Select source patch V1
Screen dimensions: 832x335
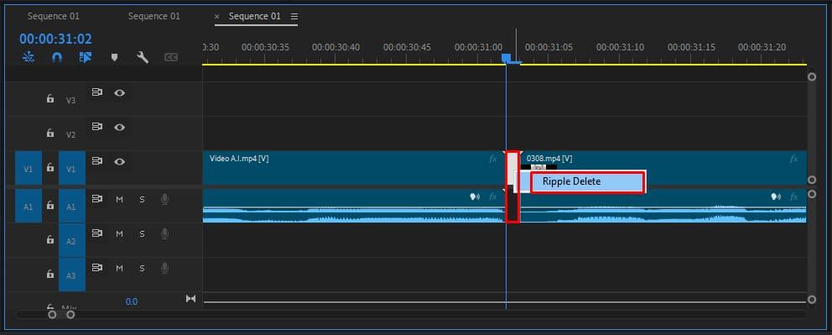point(29,168)
